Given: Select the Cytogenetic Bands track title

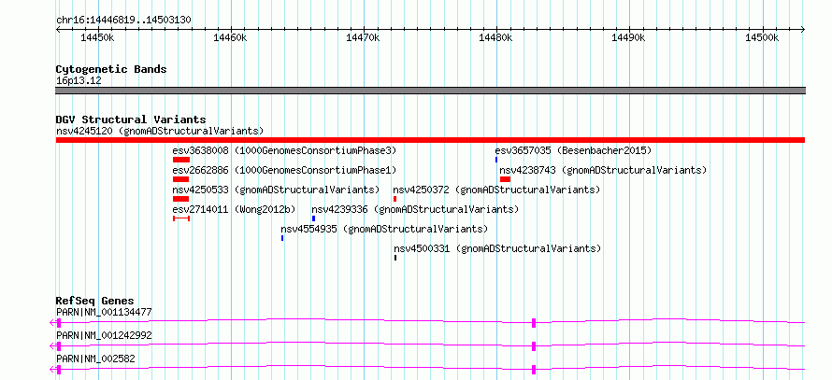Looking at the screenshot, I should tap(111, 69).
